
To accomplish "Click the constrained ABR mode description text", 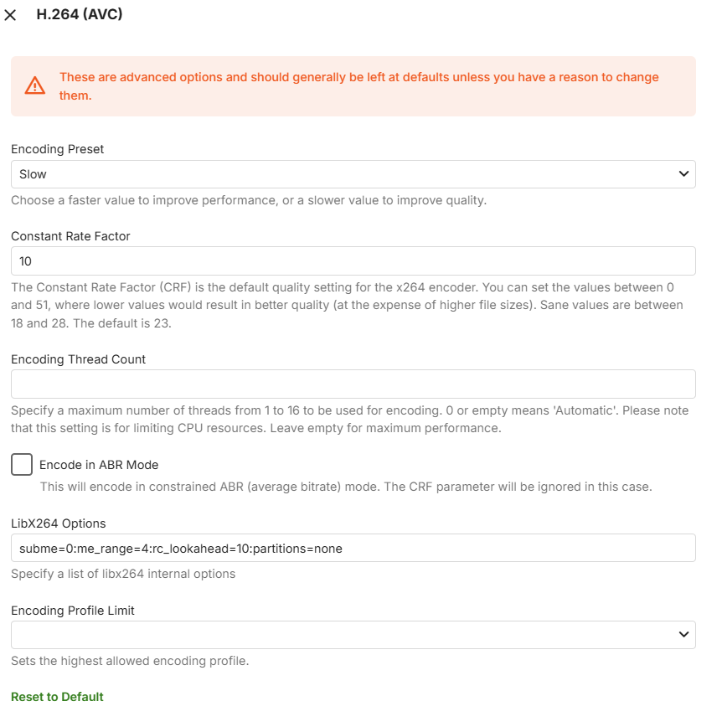I will 345,487.
